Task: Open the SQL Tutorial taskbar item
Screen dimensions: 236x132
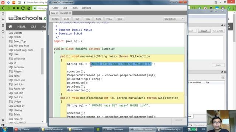Action: (x=26, y=129)
